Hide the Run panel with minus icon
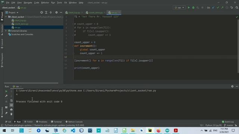239x134 pixels. tap(237, 86)
